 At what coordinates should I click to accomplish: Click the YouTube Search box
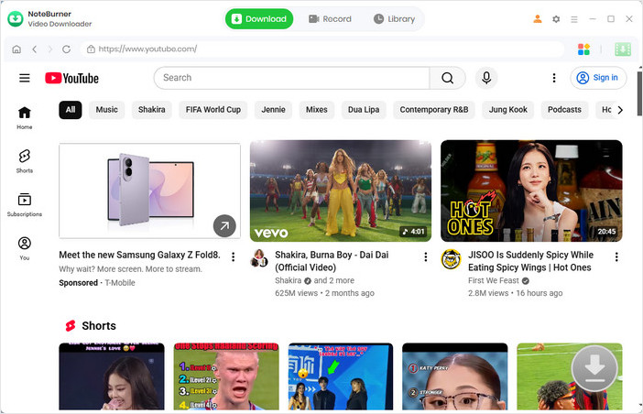(291, 78)
